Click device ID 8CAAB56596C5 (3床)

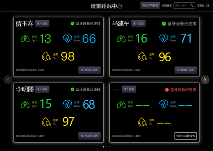point(30,136)
